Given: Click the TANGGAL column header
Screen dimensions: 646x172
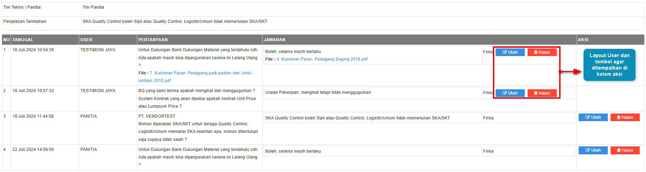Looking at the screenshot, I should pyautogui.click(x=23, y=40).
